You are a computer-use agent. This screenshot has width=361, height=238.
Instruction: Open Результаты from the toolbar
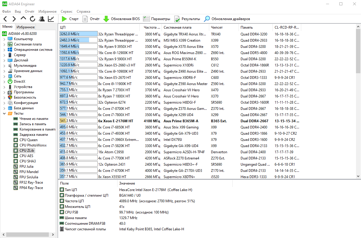[x=187, y=19]
